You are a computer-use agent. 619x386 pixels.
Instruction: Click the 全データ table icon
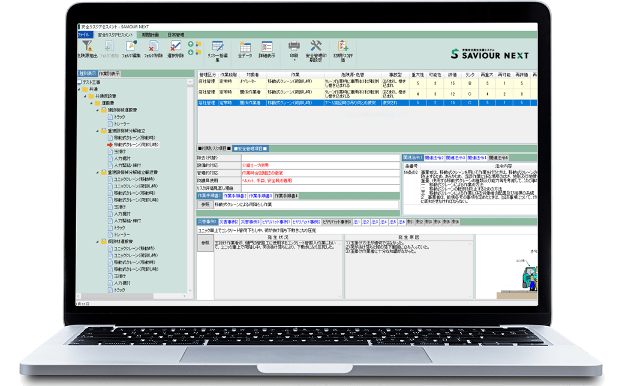[x=245, y=47]
